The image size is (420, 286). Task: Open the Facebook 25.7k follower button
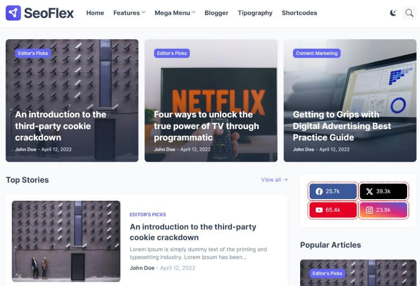333,191
